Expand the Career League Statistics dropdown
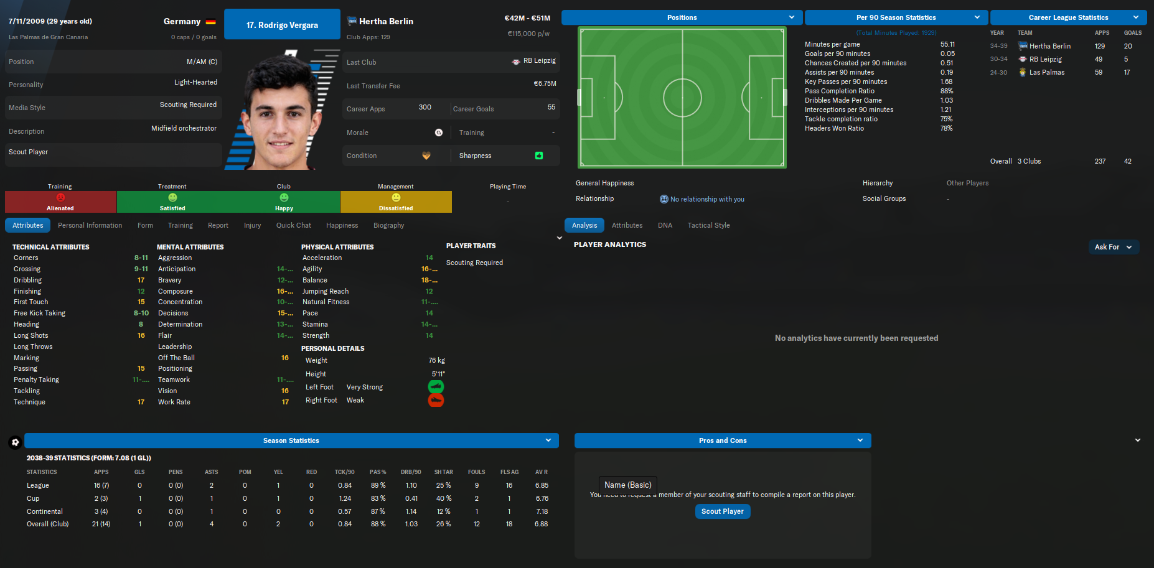The height and width of the screenshot is (568, 1154). (1069, 17)
